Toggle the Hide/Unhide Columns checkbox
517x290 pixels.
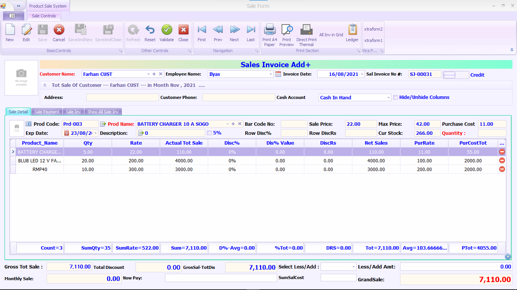point(396,97)
